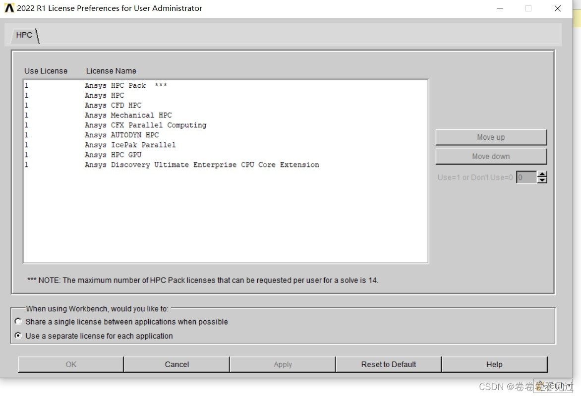The width and height of the screenshot is (581, 396).
Task: Click the OK button
Action: click(x=71, y=364)
